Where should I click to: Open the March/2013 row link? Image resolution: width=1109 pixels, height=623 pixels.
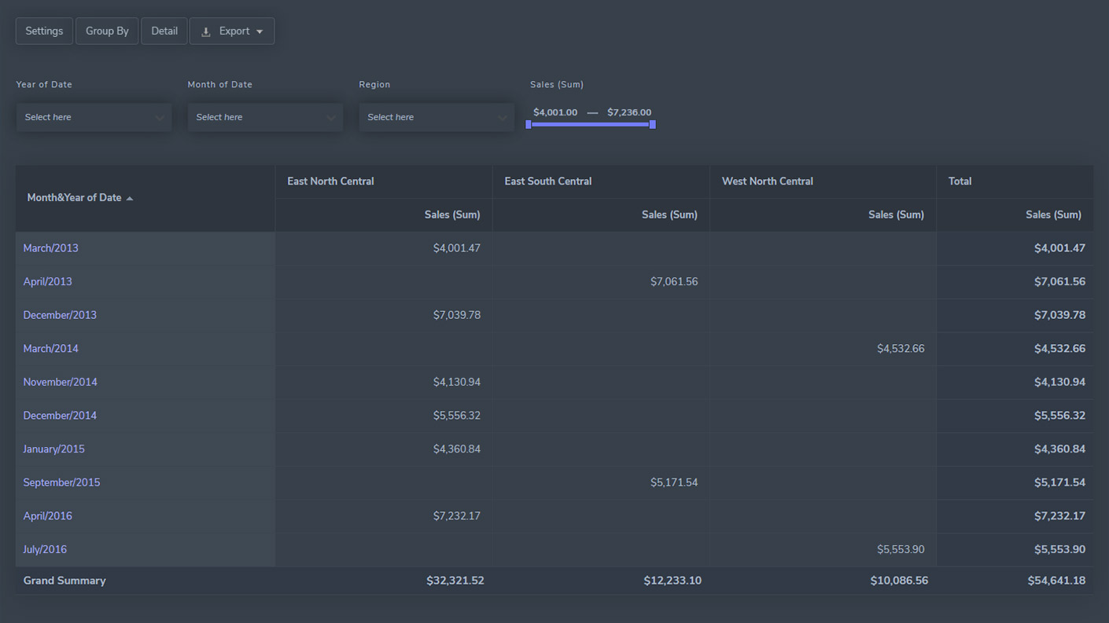pos(51,248)
